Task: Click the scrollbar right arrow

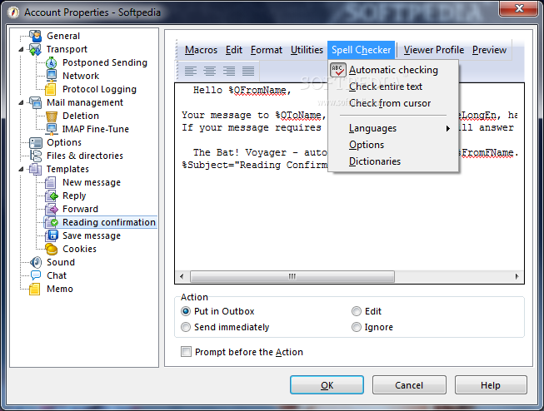Action: click(x=517, y=276)
